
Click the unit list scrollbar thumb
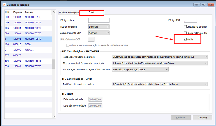(x=53, y=64)
